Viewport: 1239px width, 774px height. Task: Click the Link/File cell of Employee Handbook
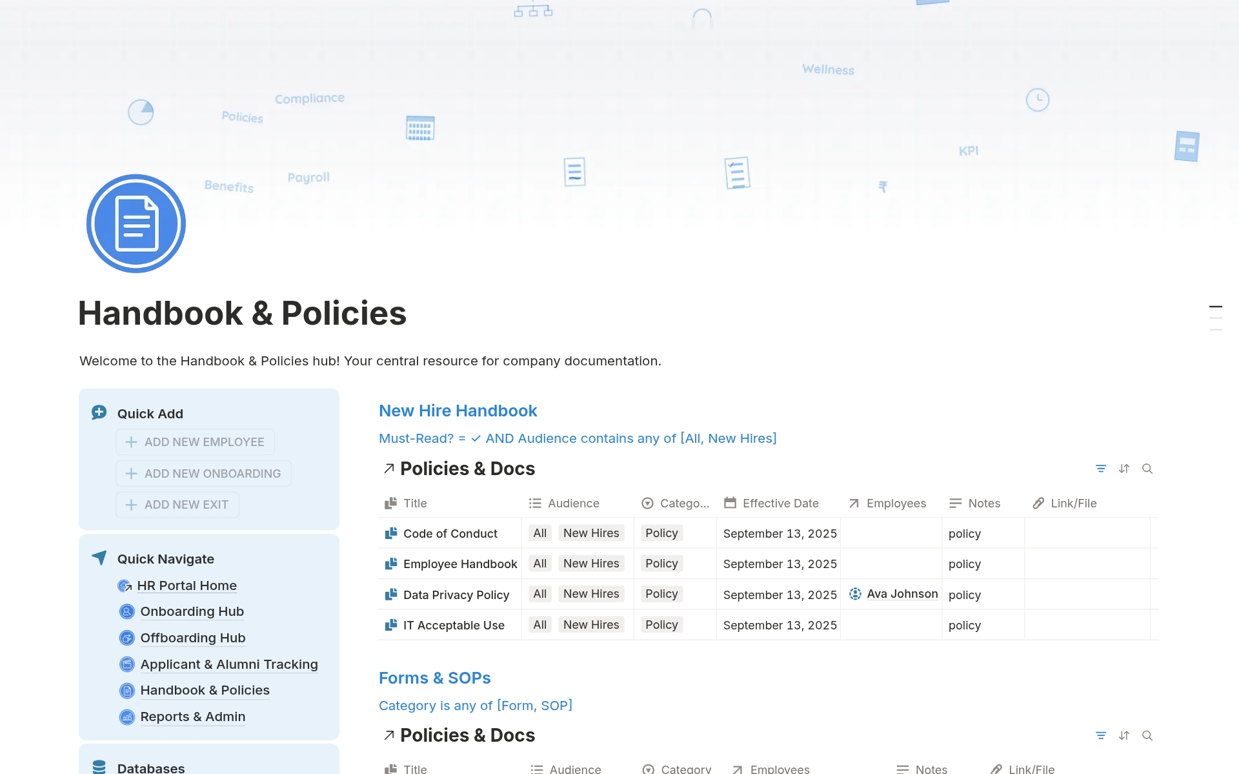tap(1087, 564)
